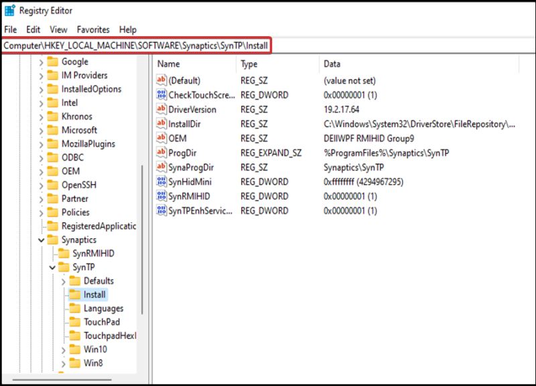
Task: Select the Languages key in tree
Action: pos(103,308)
